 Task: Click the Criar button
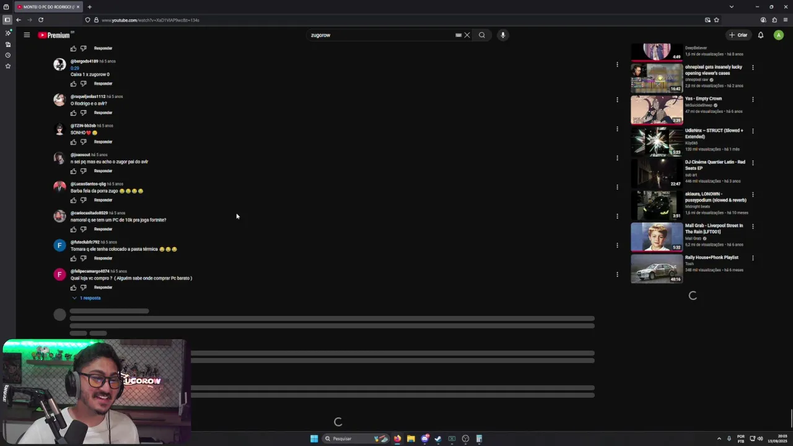point(738,35)
